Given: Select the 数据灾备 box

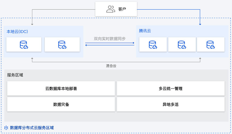Looking at the screenshot, I should [x=61, y=104].
